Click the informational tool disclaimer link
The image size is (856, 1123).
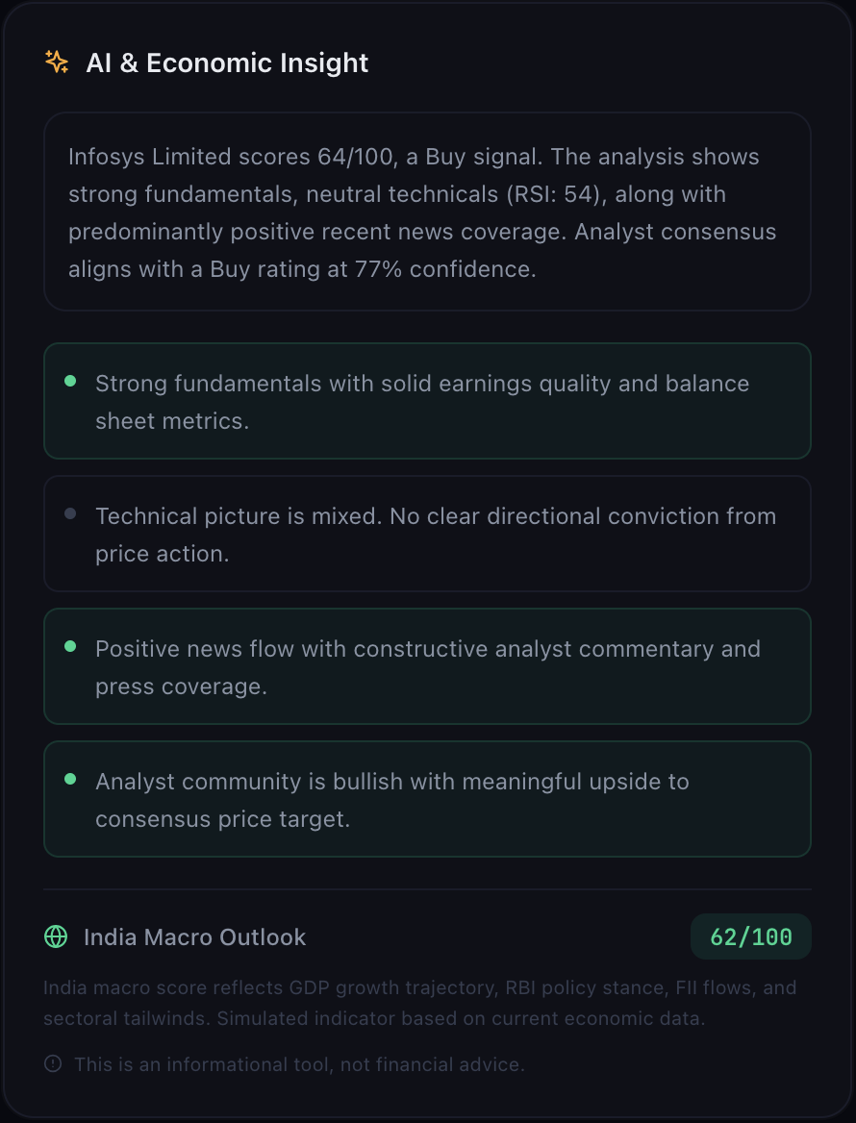coord(300,1064)
